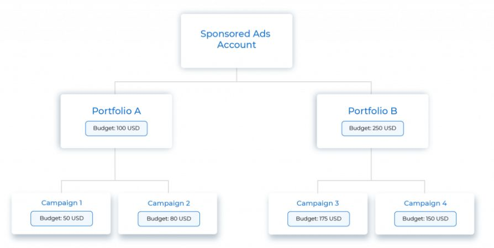
Task: Open the Campaign 4 heading
Action: coord(425,203)
